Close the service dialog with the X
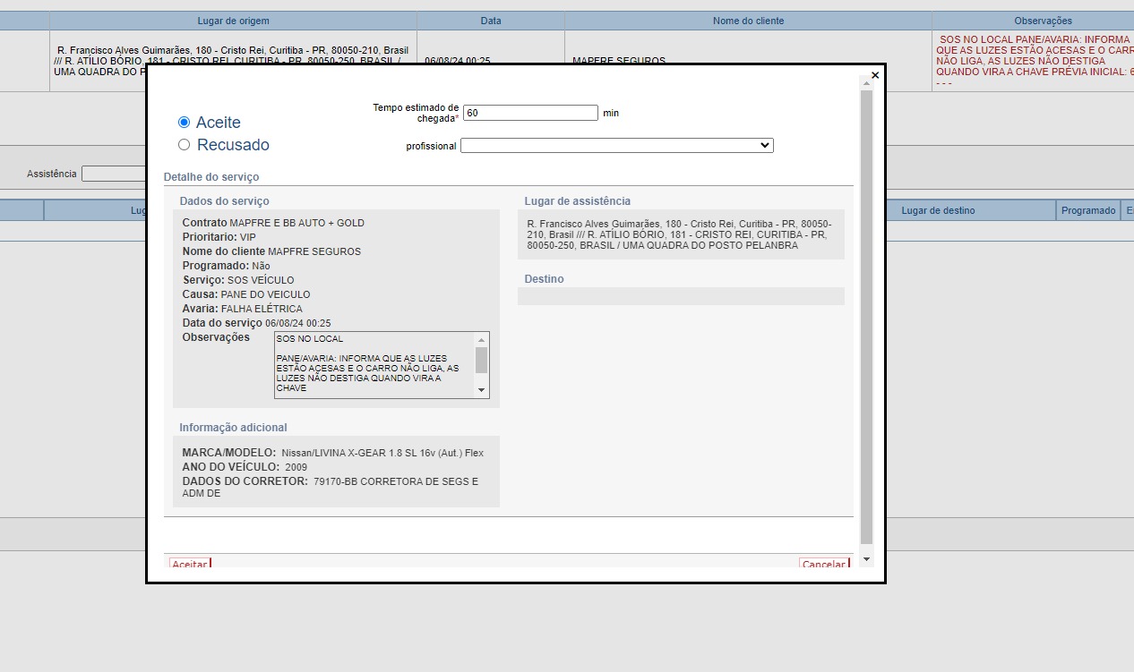The image size is (1134, 672). click(x=875, y=75)
